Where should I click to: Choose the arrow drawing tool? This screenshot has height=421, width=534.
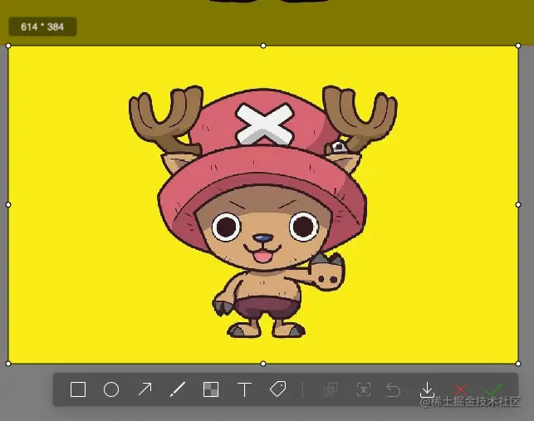pos(145,389)
